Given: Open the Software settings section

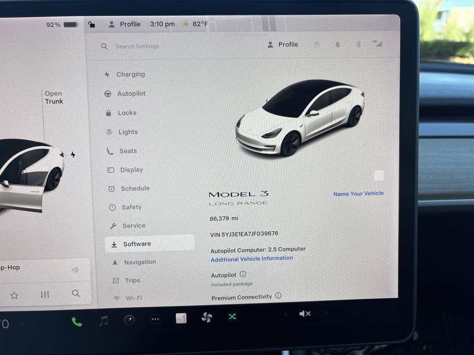Looking at the screenshot, I should pos(137,244).
